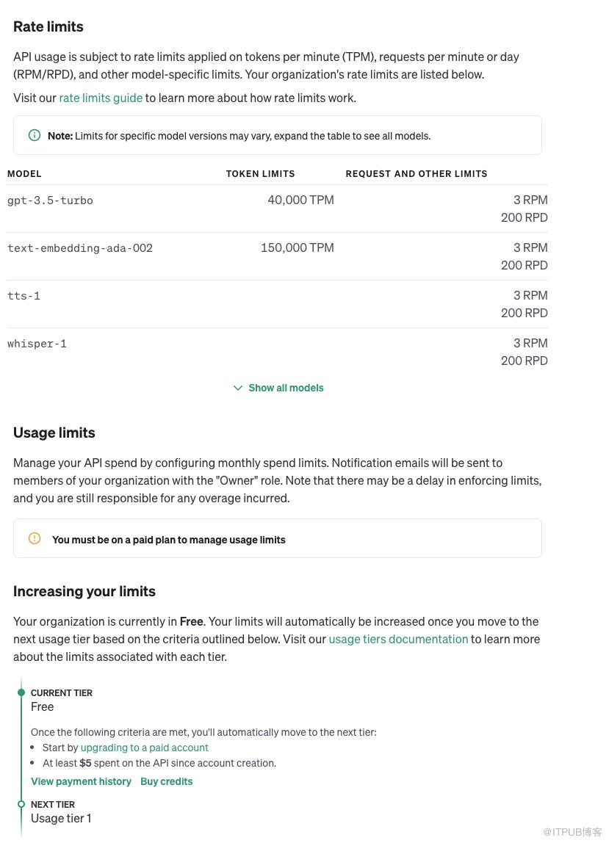The height and width of the screenshot is (843, 609).
Task: Expand the table with Show all models
Action: tap(285, 388)
